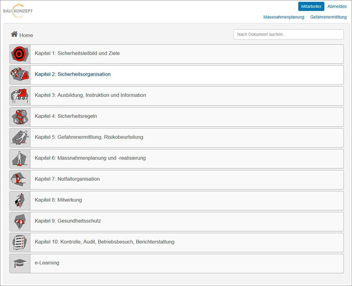Open Kapitel 7: Notfallorganisation

coord(67,179)
